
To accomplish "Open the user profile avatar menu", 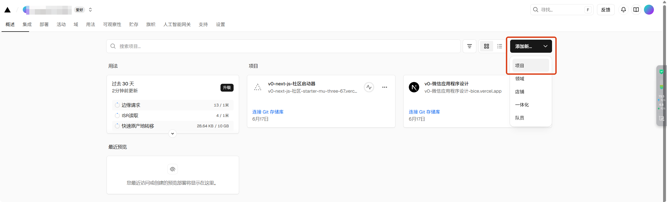I will (649, 10).
